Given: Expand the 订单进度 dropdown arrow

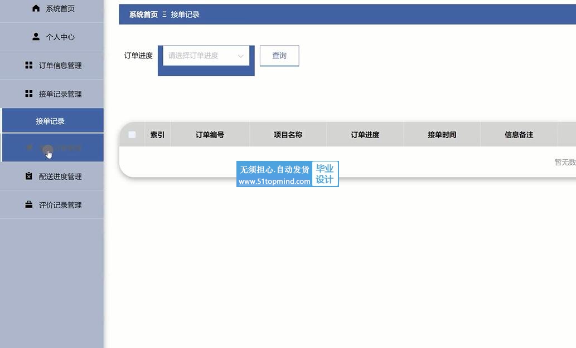Looking at the screenshot, I should [241, 56].
